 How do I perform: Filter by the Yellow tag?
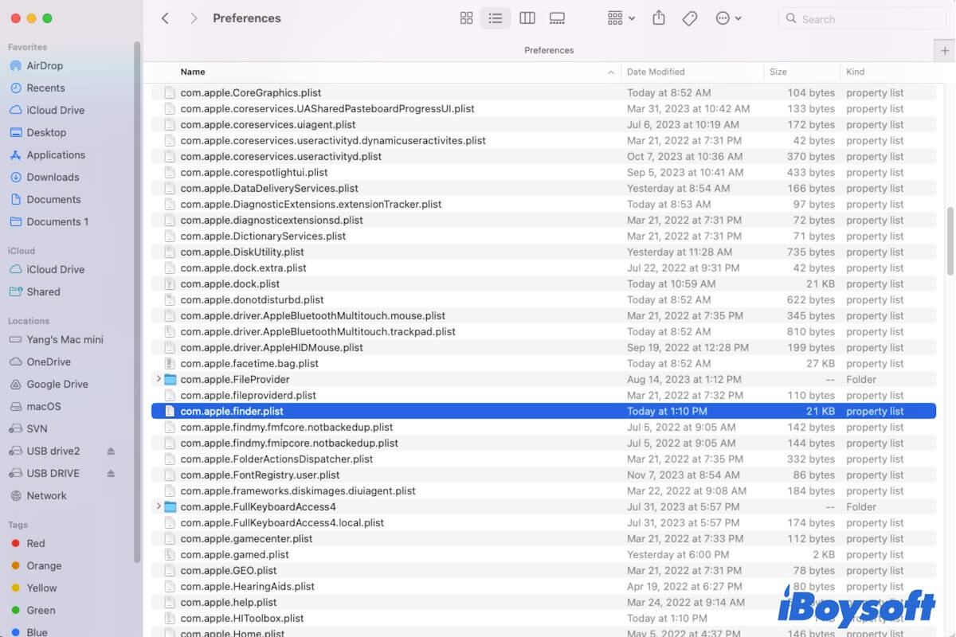pos(41,588)
